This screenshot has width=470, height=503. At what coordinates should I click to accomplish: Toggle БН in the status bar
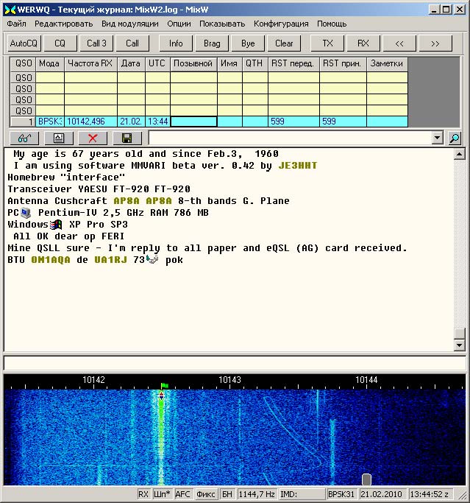tap(227, 494)
